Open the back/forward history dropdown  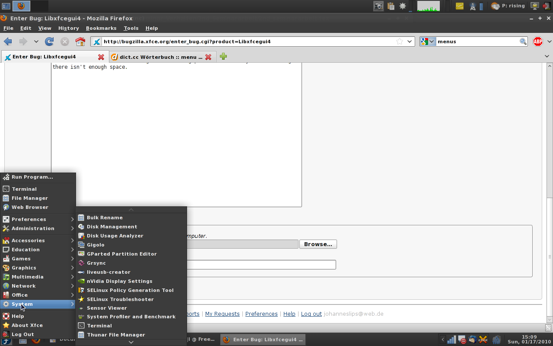36,42
